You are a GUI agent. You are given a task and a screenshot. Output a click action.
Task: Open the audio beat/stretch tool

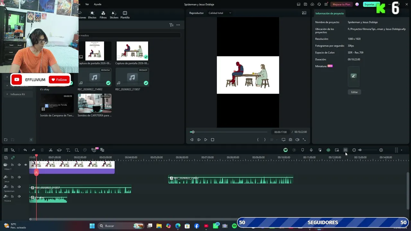59,150
